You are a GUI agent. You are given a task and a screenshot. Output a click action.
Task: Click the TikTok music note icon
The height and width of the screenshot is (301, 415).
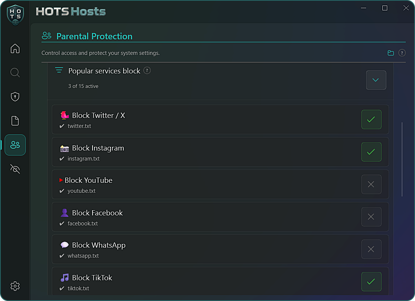64,278
